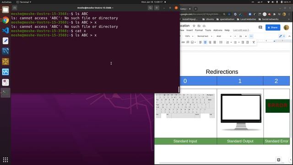Viewport: 293px width, 165px height.
Task: Open Visual Studio Code from the dock
Action: [5, 30]
